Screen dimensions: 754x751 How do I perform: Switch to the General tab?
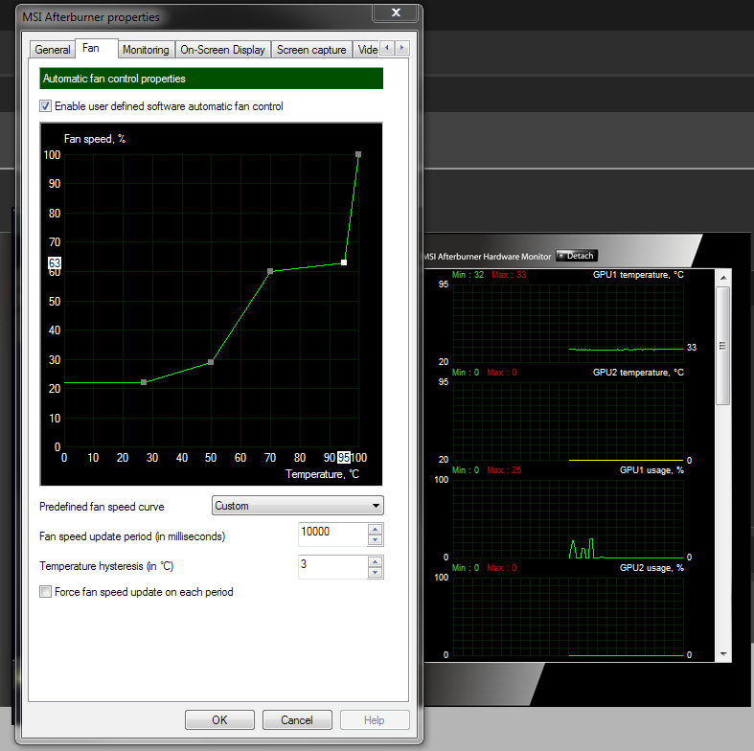pyautogui.click(x=53, y=50)
